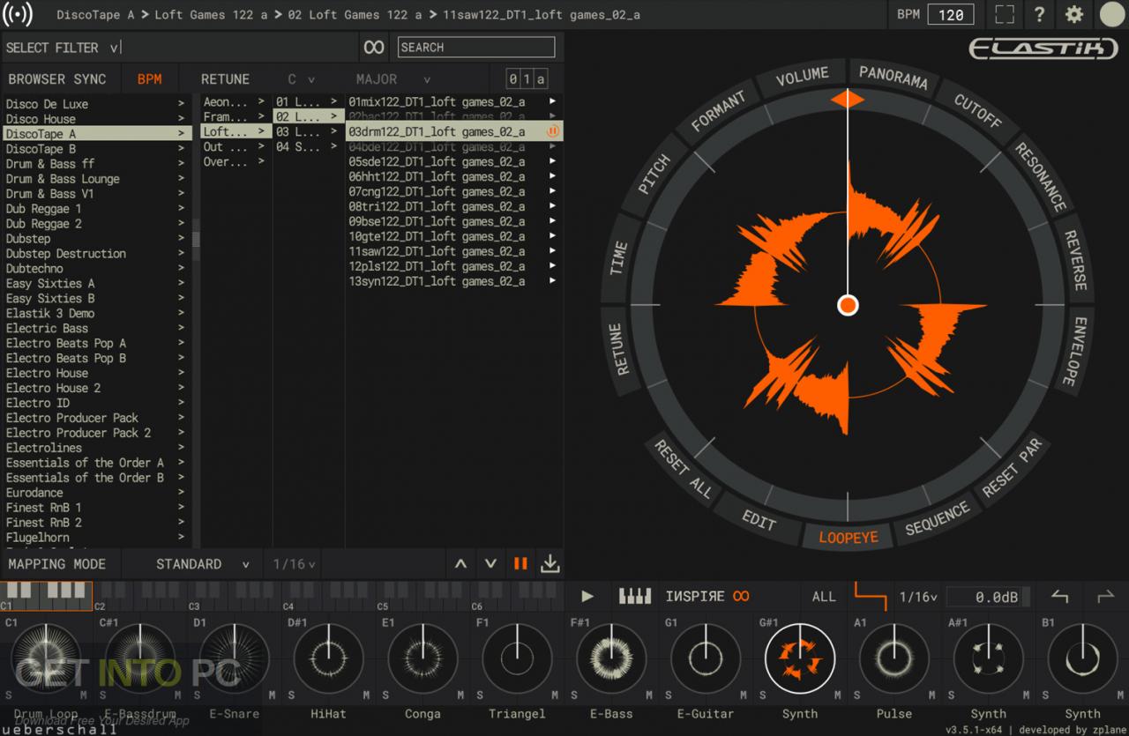Click the orange step-shaped icon beside ALL
This screenshot has height=736, width=1129.
click(x=871, y=597)
